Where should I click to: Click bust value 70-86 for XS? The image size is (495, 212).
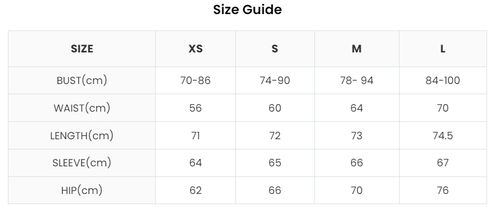pos(195,81)
